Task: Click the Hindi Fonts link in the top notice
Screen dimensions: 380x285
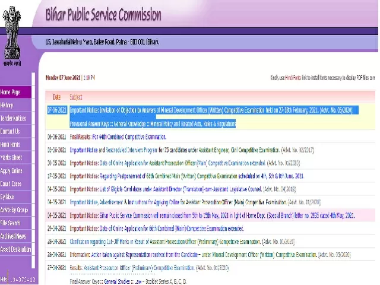Action: coord(293,78)
